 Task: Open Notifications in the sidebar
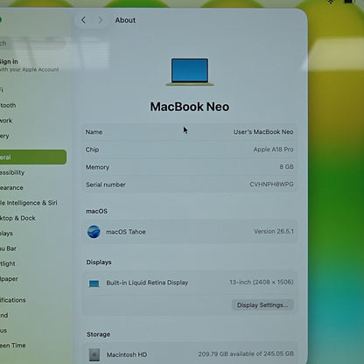coord(13,300)
